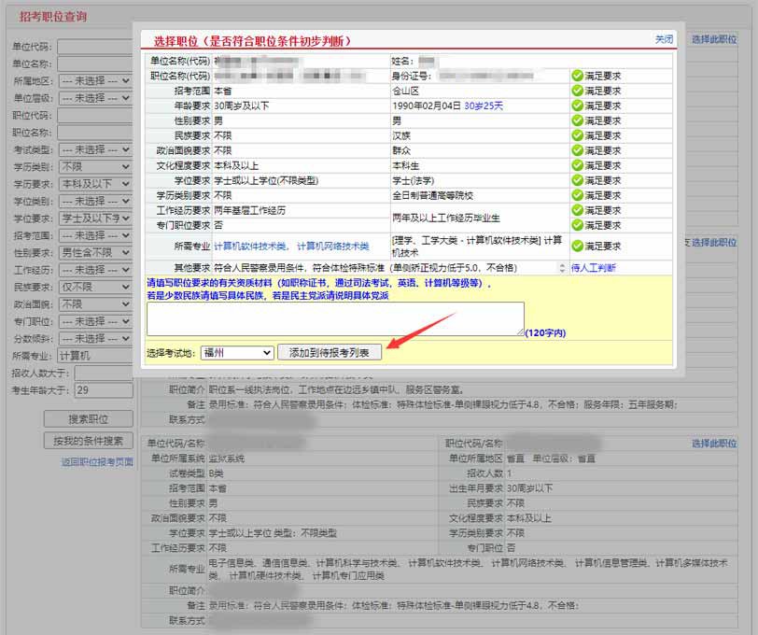Click the 其他要求 field scroll stepper arrows

point(563,267)
